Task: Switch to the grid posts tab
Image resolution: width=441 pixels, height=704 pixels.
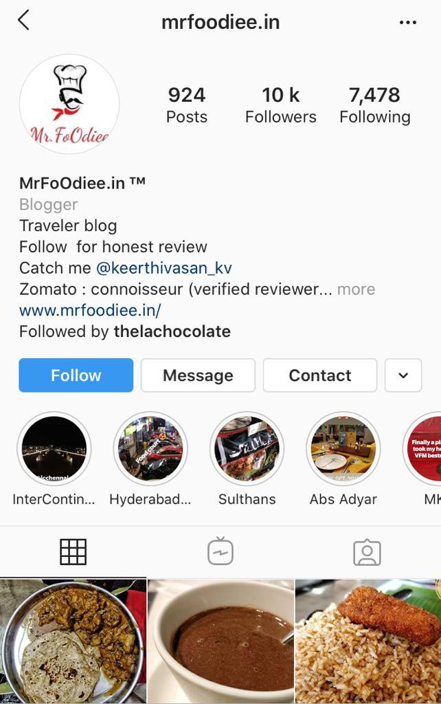Action: [73, 552]
